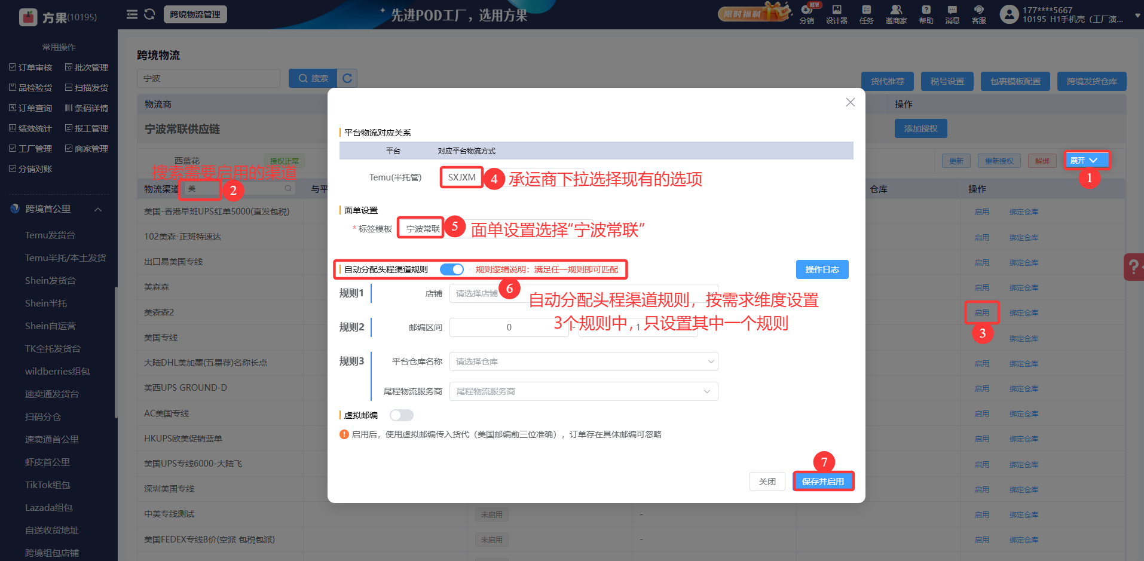Open the 帮助 help icon in top bar

[926, 14]
